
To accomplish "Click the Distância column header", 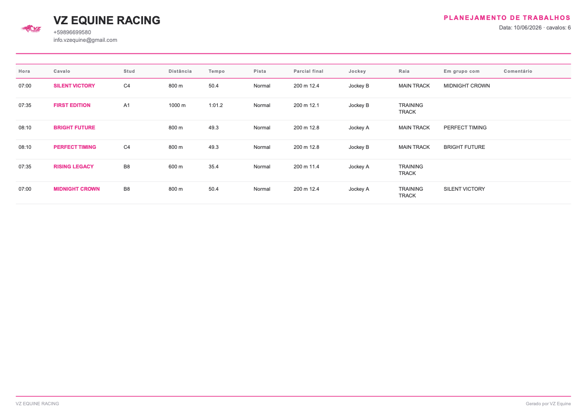I will [180, 71].
